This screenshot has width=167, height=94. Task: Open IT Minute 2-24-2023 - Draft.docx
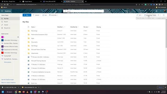(40, 57)
